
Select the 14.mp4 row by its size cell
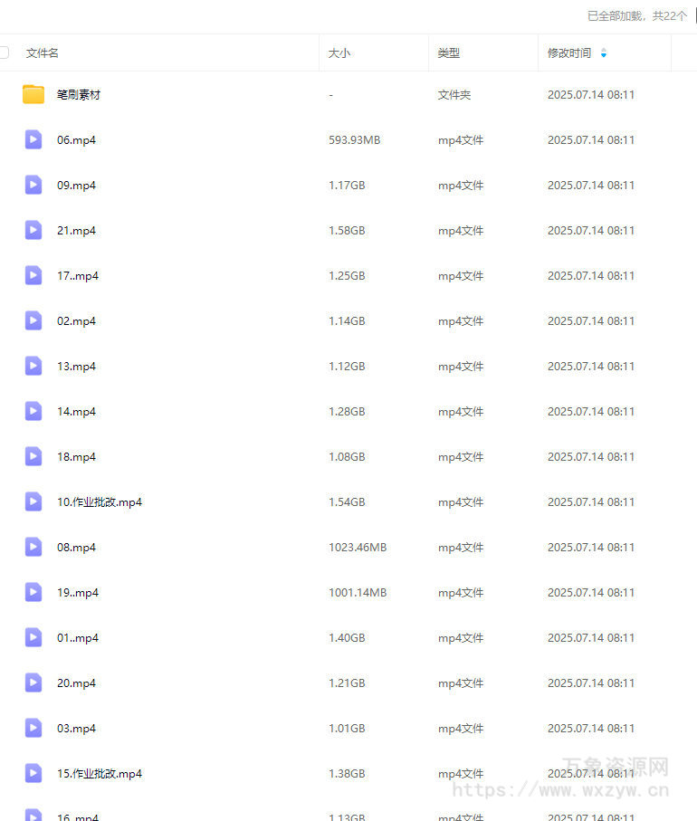347,412
